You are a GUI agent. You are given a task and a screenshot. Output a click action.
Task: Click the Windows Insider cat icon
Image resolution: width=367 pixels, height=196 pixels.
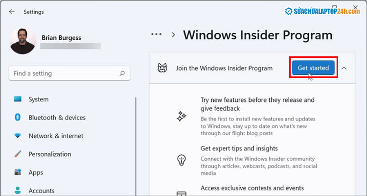click(162, 68)
